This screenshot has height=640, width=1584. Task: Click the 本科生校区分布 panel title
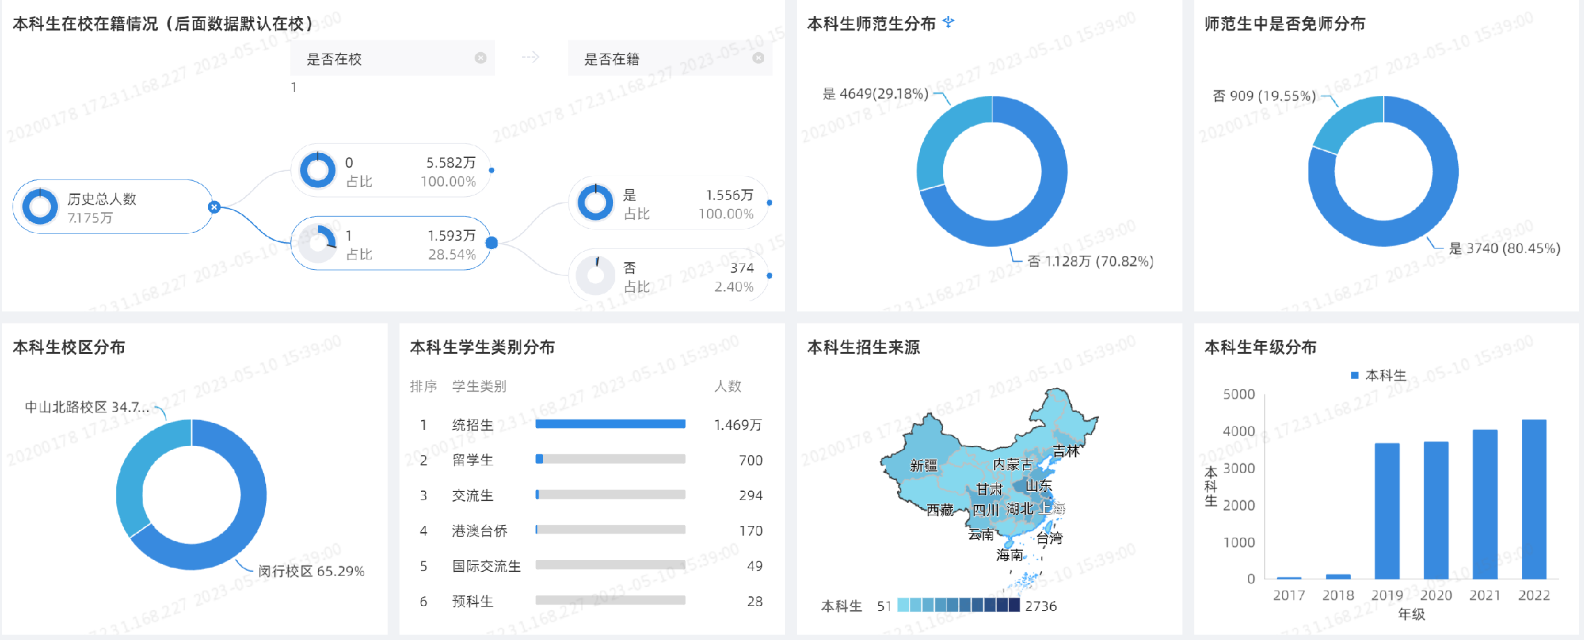[x=69, y=347]
